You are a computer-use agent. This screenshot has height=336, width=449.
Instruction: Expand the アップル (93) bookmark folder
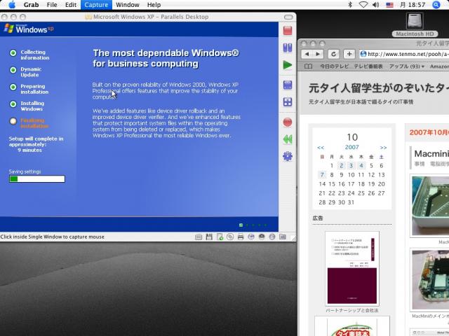click(x=407, y=66)
